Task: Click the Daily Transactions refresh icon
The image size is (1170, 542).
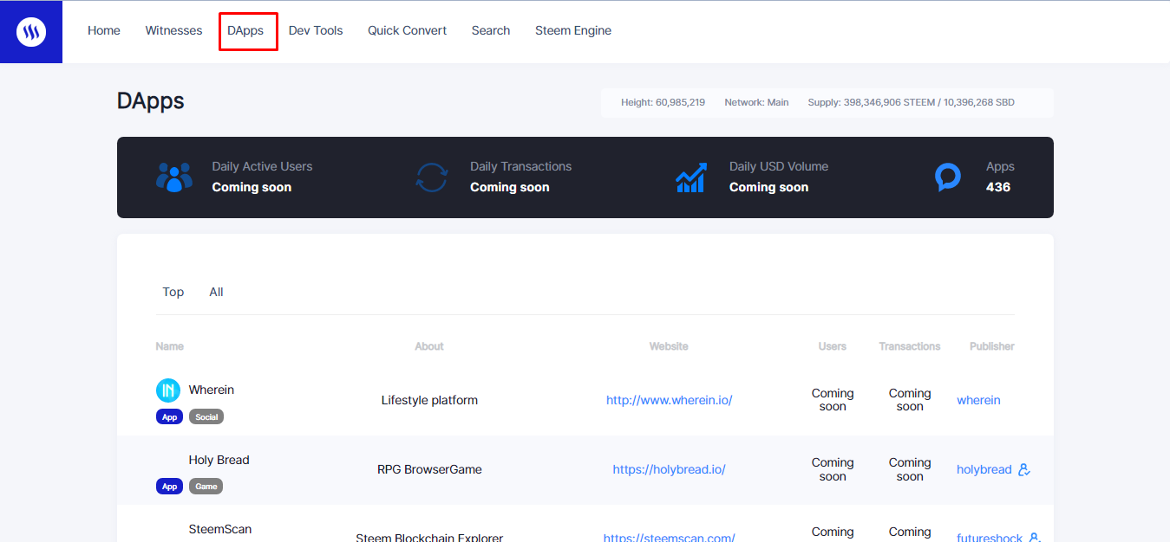Action: [x=432, y=177]
